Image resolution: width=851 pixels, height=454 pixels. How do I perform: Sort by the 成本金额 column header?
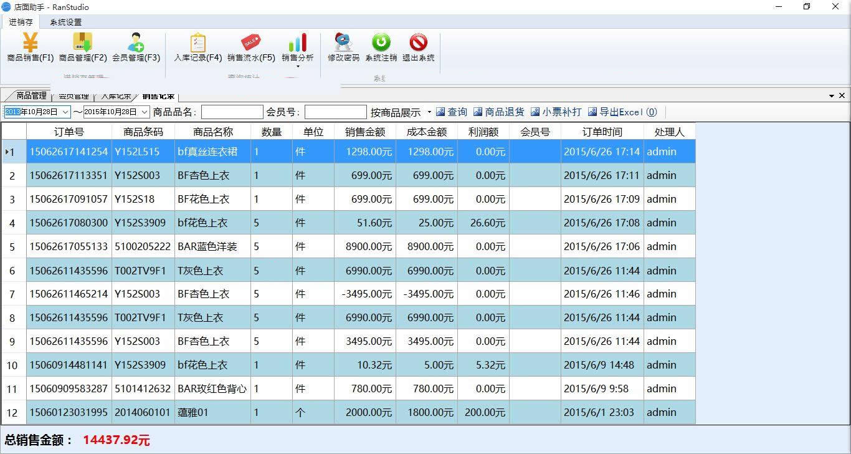(x=427, y=132)
